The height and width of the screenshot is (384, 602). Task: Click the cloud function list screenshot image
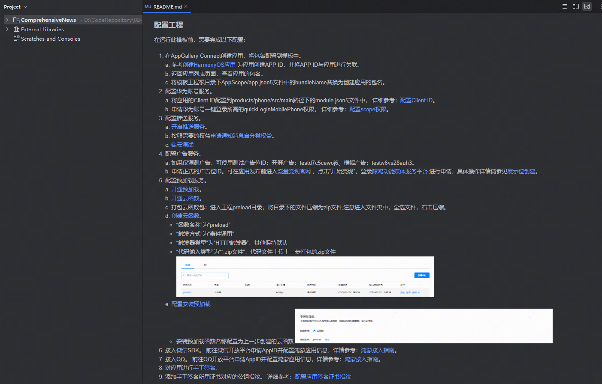(x=305, y=277)
